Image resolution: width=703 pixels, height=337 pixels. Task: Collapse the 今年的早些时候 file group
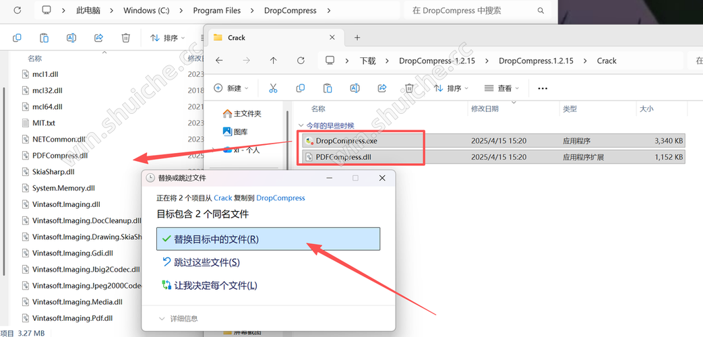point(301,125)
